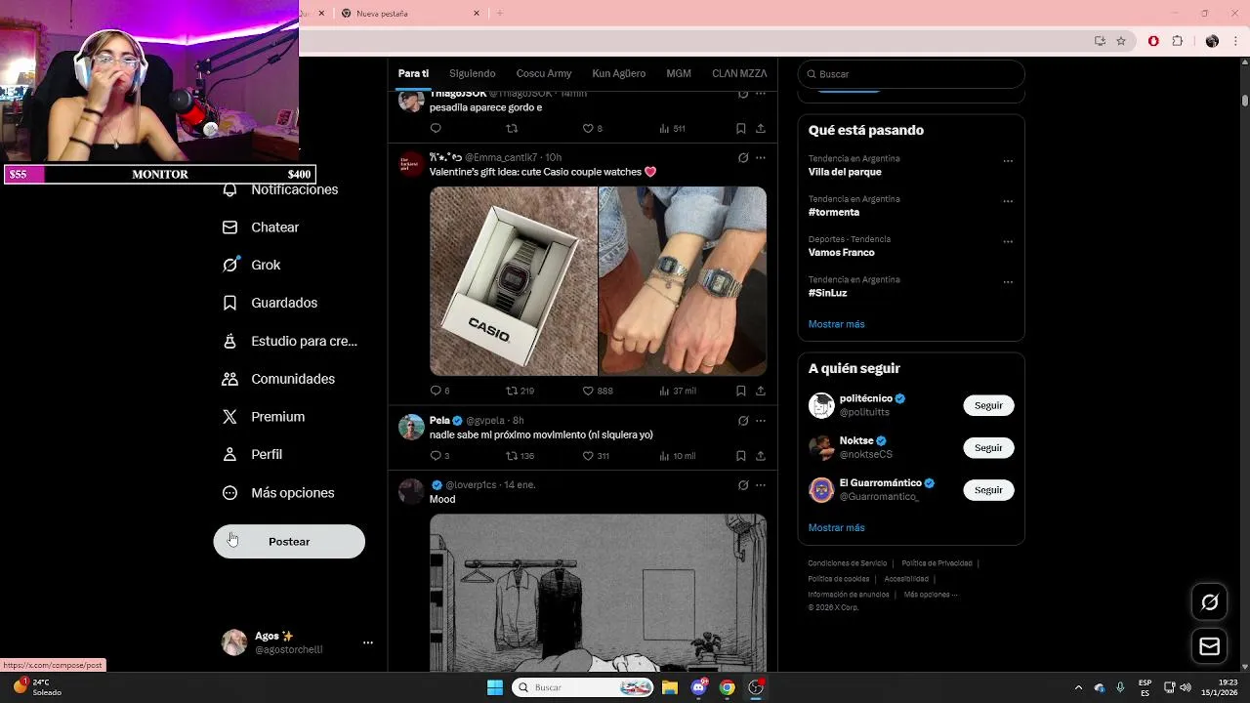This screenshot has height=703, width=1250.
Task: Open Notificaciones in the sidebar
Action: (x=279, y=189)
